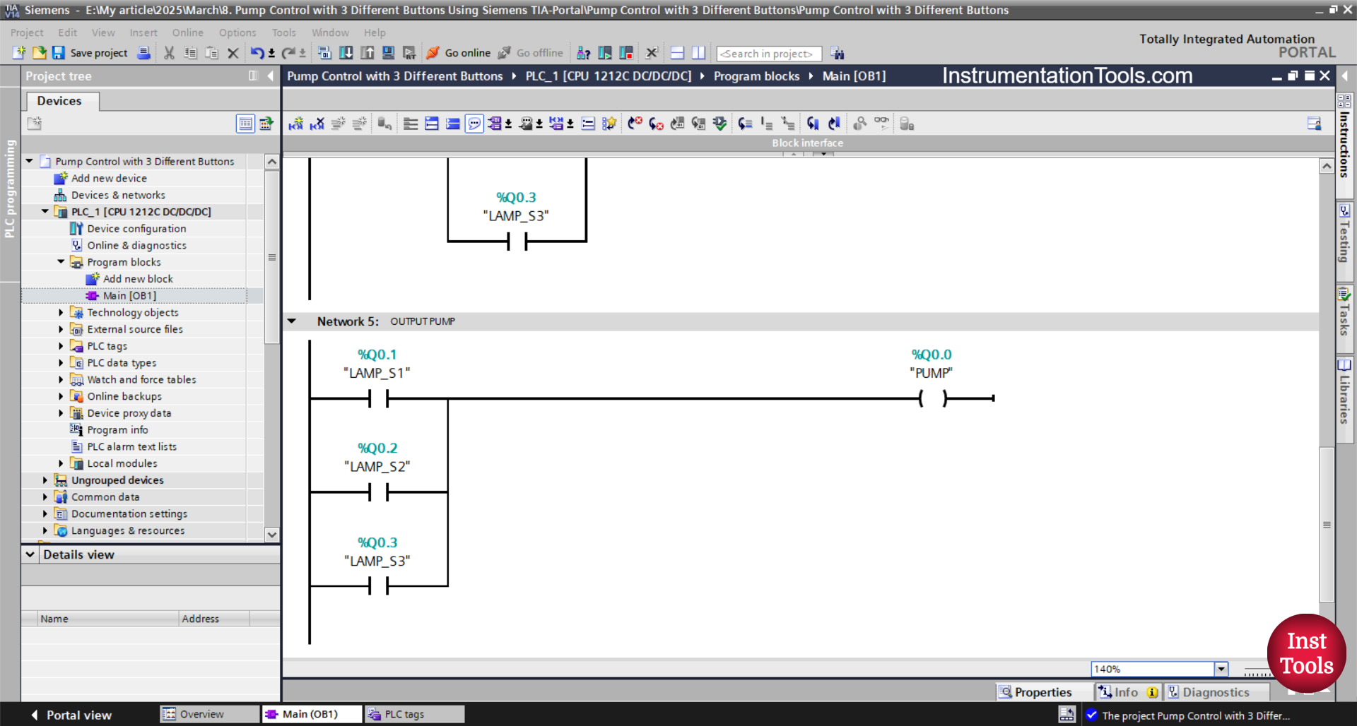The width and height of the screenshot is (1357, 726).
Task: Open the zoom level dropdown showing 140%
Action: click(1221, 669)
